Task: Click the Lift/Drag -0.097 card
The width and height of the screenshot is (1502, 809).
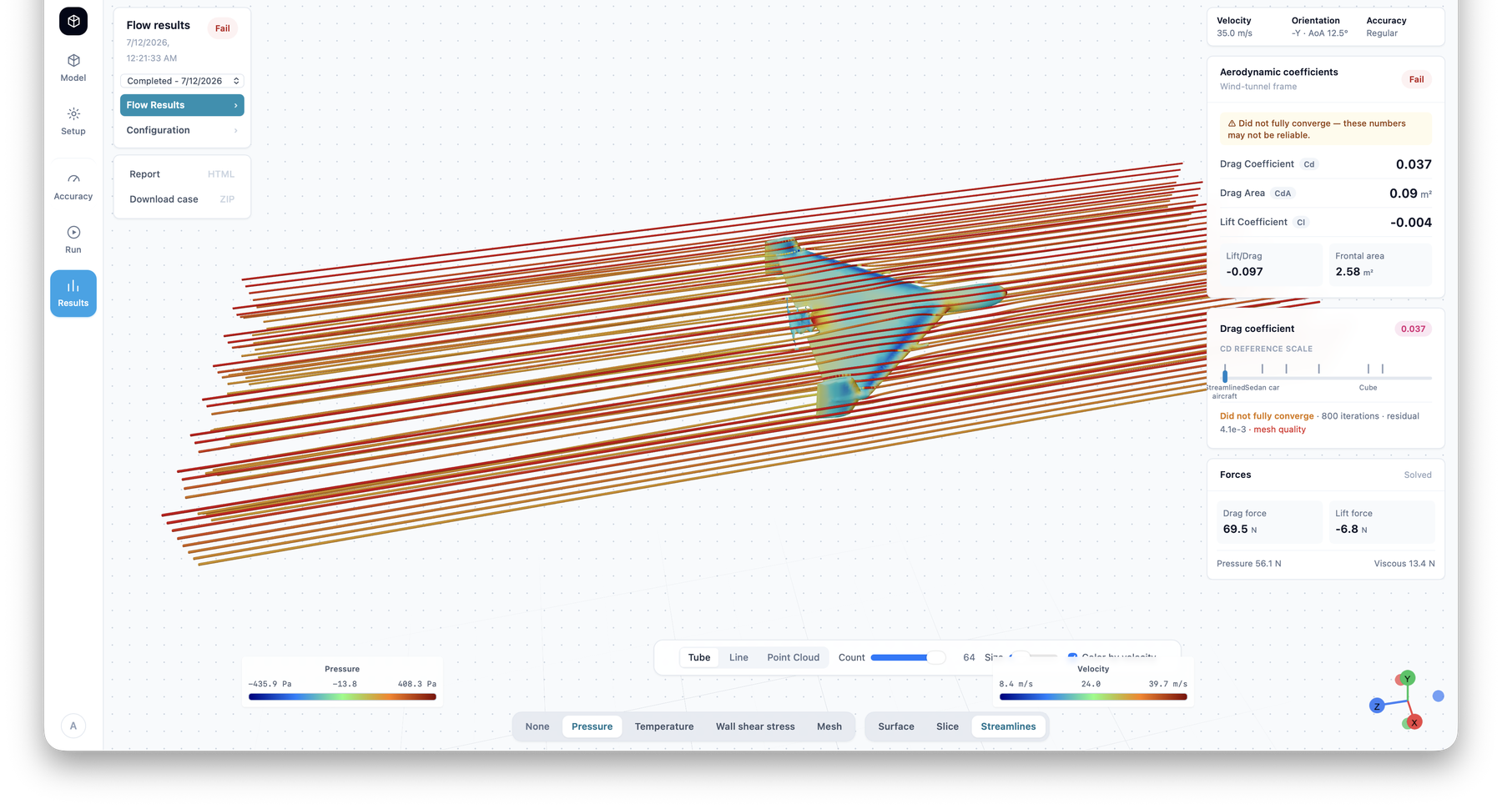Action: pyautogui.click(x=1271, y=264)
